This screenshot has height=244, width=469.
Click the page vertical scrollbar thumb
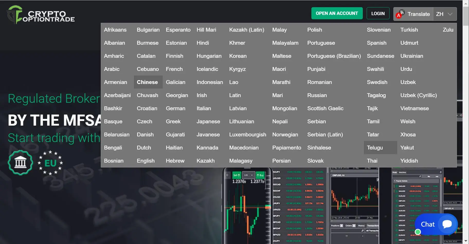point(466,16)
